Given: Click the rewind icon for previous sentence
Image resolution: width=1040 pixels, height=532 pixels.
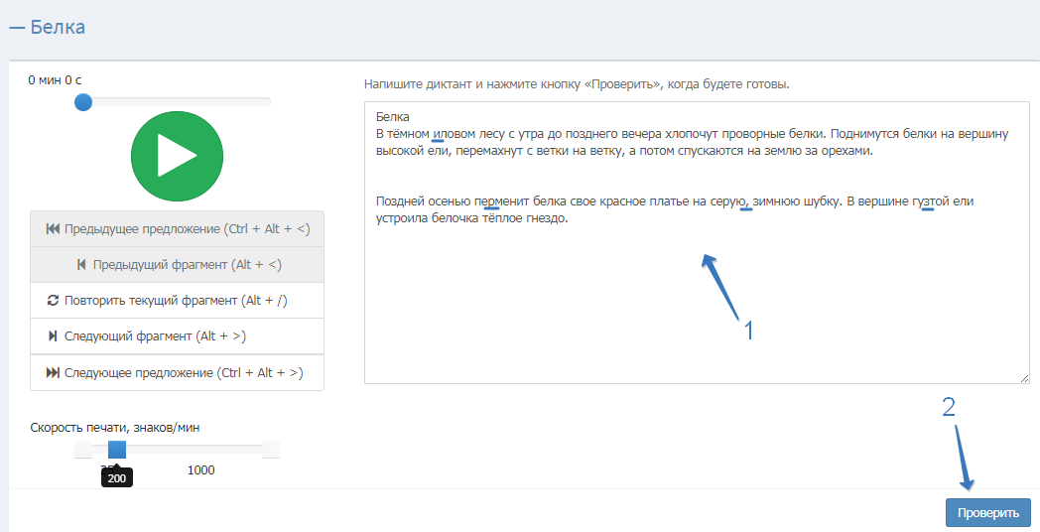Looking at the screenshot, I should point(53,229).
